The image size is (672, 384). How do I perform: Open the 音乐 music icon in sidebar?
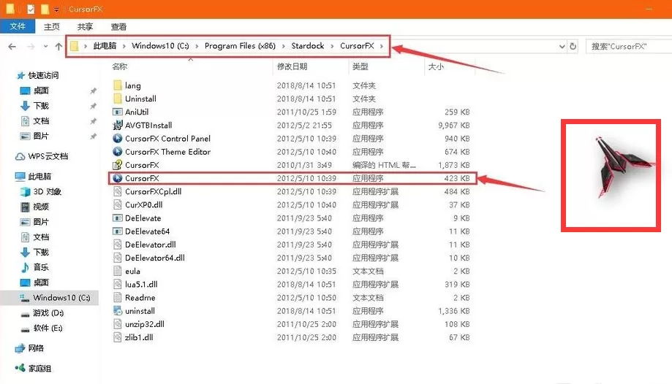26,267
